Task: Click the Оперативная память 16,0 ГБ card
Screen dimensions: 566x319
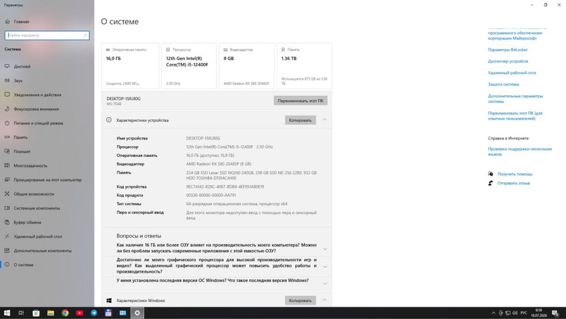Action: coord(130,66)
